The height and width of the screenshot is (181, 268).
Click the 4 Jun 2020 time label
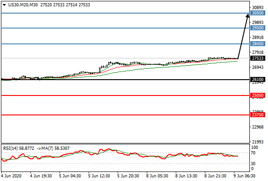[x=11, y=176]
